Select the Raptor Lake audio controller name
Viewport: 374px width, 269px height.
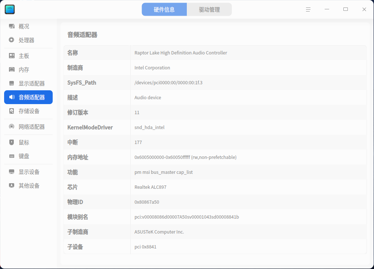(x=181, y=53)
